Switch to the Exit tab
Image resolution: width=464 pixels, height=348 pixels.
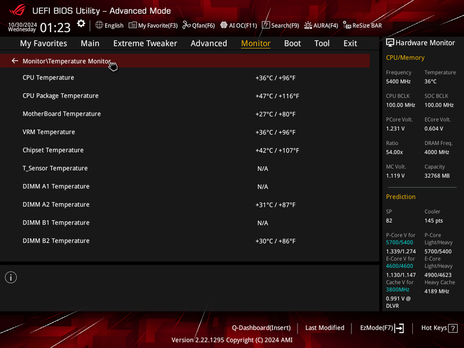click(350, 44)
